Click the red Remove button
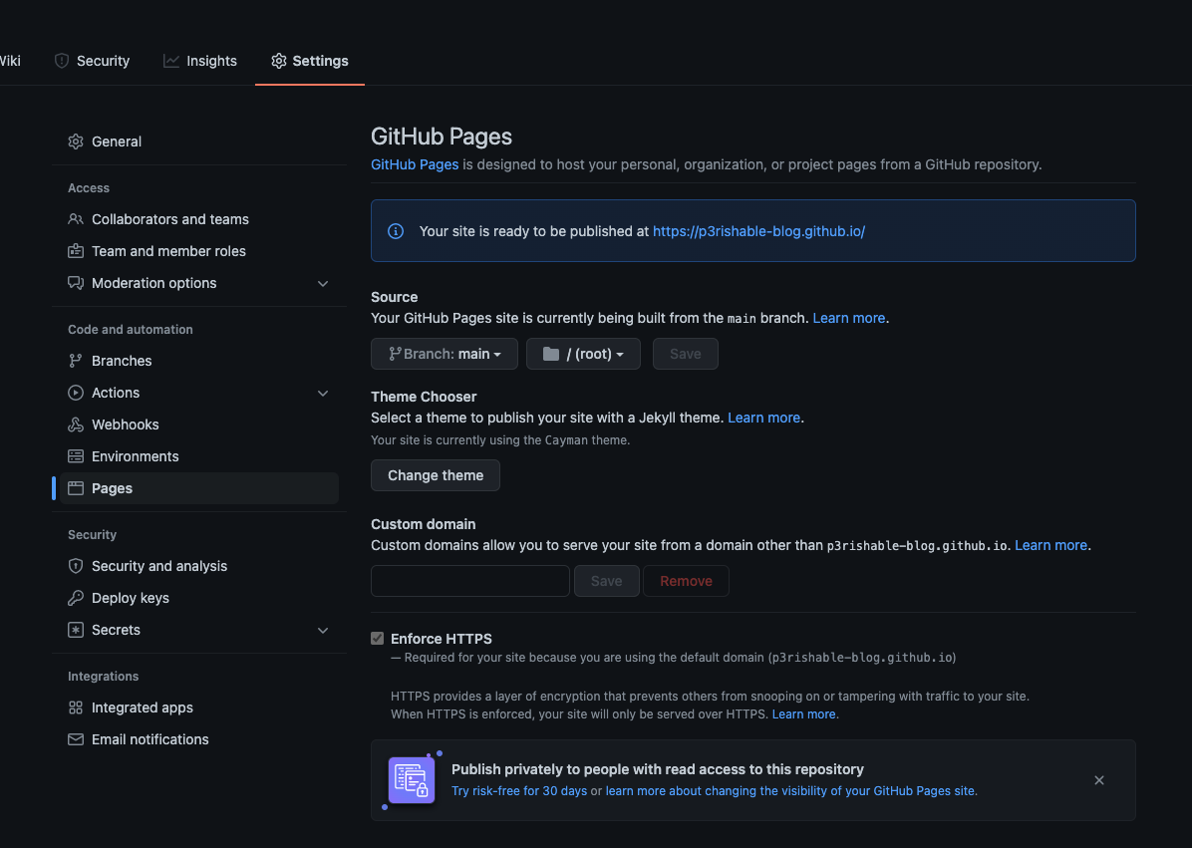Screen dimensions: 1192x848 (x=686, y=581)
